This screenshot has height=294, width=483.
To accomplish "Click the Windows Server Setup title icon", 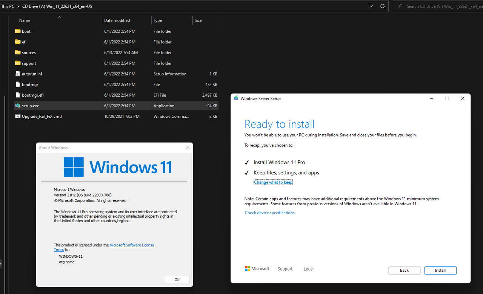I will pyautogui.click(x=236, y=98).
